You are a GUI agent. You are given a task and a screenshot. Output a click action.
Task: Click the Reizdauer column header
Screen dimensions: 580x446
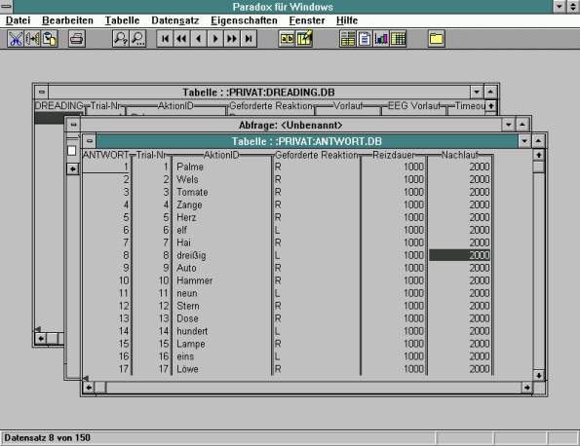coord(394,155)
